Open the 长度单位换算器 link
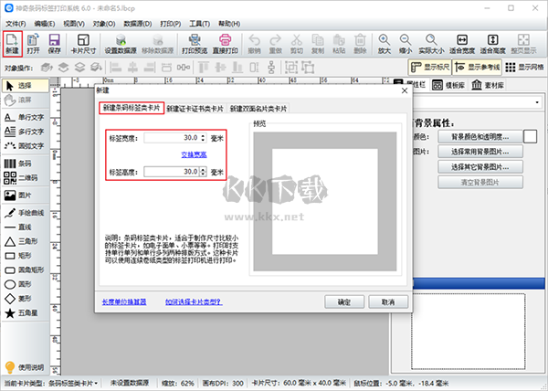The width and height of the screenshot is (548, 391). [x=124, y=301]
